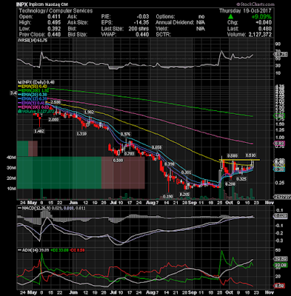
Task: Click the 2127372 volume tag on right axis
Action: point(281,196)
